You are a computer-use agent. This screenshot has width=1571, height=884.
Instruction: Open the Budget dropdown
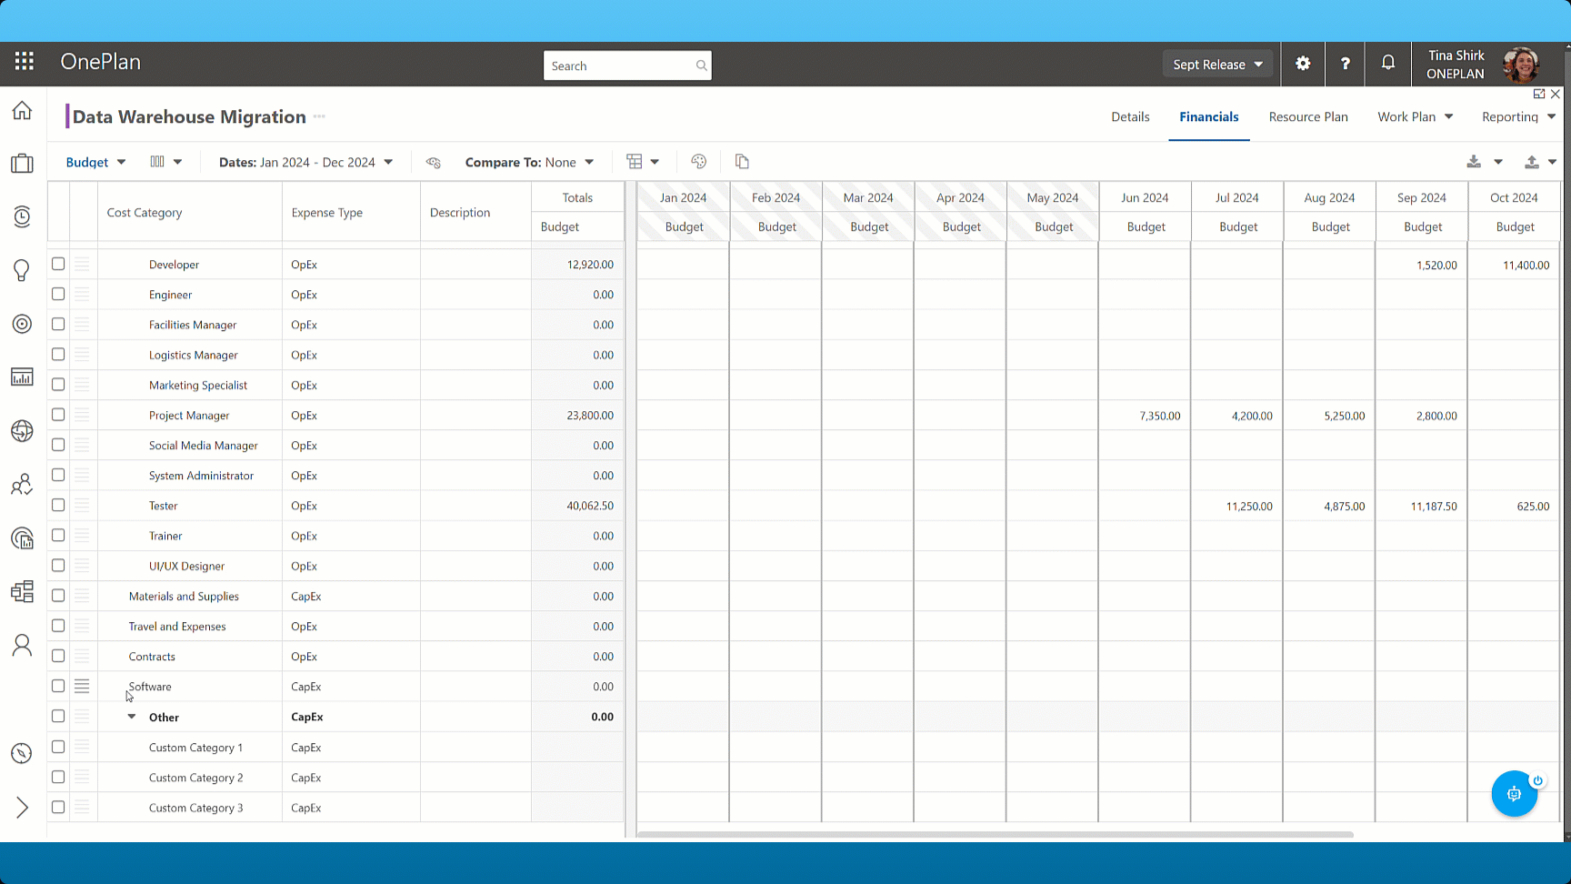pos(95,162)
